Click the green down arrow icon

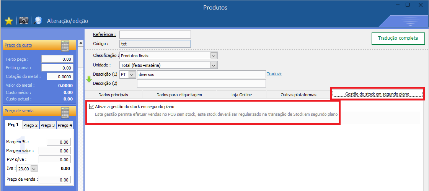point(89,79)
